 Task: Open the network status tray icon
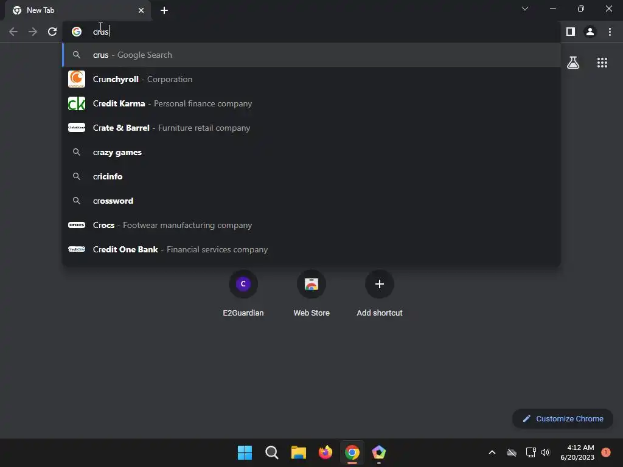pos(531,452)
